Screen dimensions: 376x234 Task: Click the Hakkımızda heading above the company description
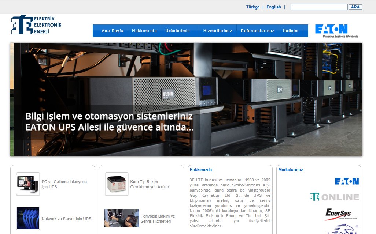(x=201, y=170)
